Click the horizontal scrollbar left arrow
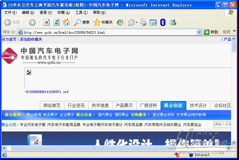The image size is (239, 160). pos(4,148)
